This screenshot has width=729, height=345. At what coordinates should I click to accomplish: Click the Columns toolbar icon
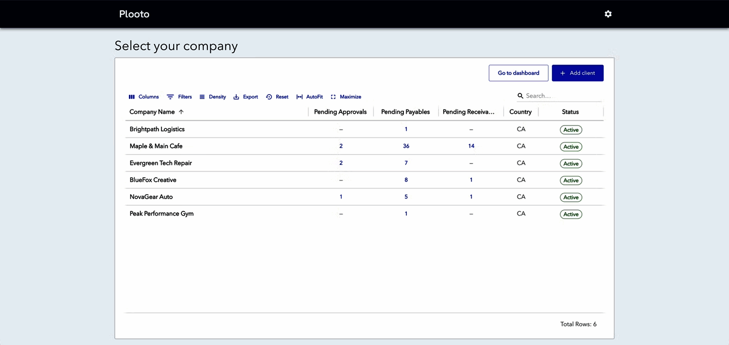click(x=132, y=97)
